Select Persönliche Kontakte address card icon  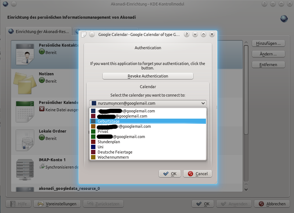point(25,54)
